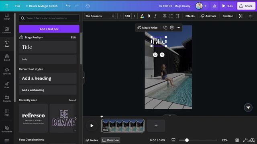Click the IG TIKTOK - Mags Realty title
Viewport: 257px width, 144px height.
[175, 6]
